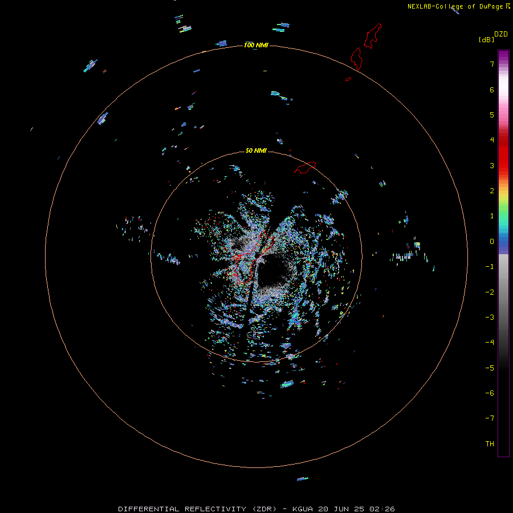Click the red island outline near 50 NMI ring
This screenshot has height=513, width=513.
[x=305, y=167]
